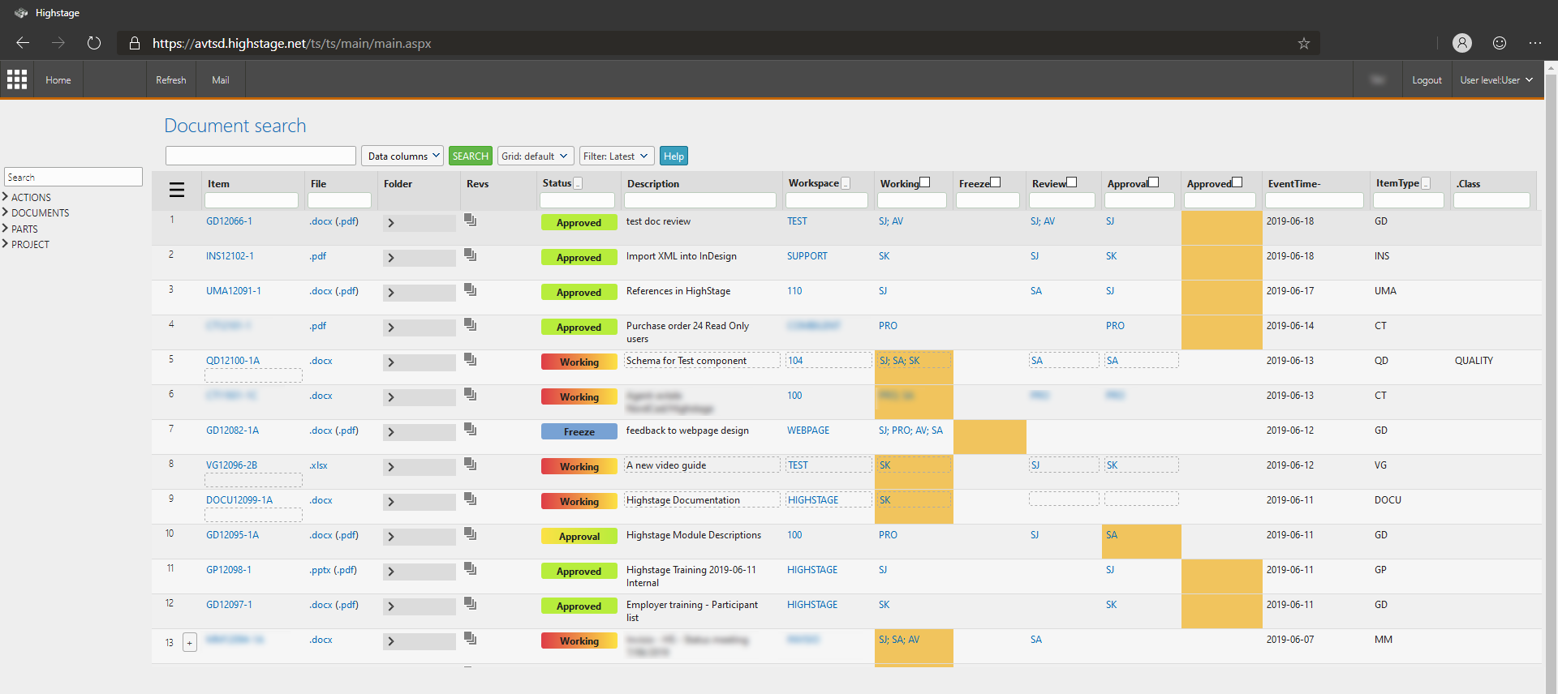Open browser more options ellipsis
Image resolution: width=1558 pixels, height=694 pixels.
pyautogui.click(x=1535, y=43)
